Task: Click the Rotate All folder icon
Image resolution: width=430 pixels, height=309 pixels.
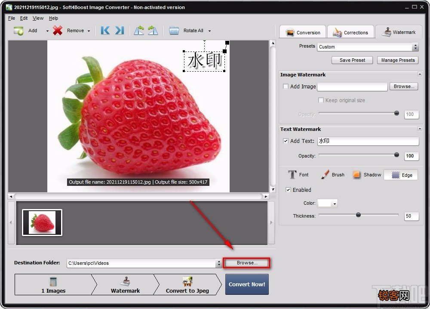Action: pyautogui.click(x=174, y=30)
